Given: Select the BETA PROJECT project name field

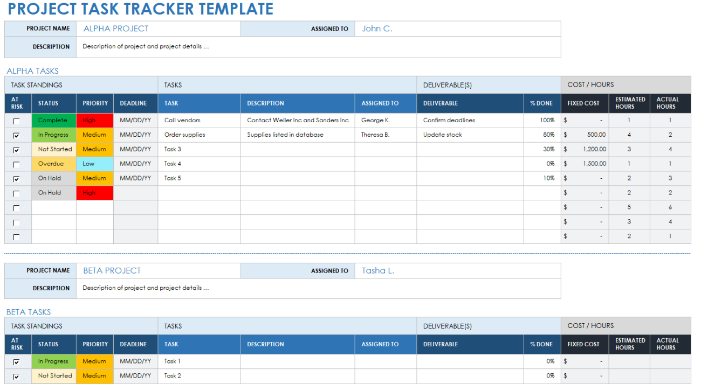Looking at the screenshot, I should 159,271.
